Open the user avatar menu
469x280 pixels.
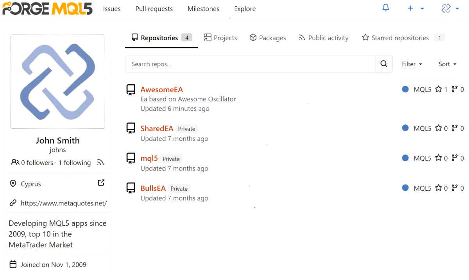(450, 8)
